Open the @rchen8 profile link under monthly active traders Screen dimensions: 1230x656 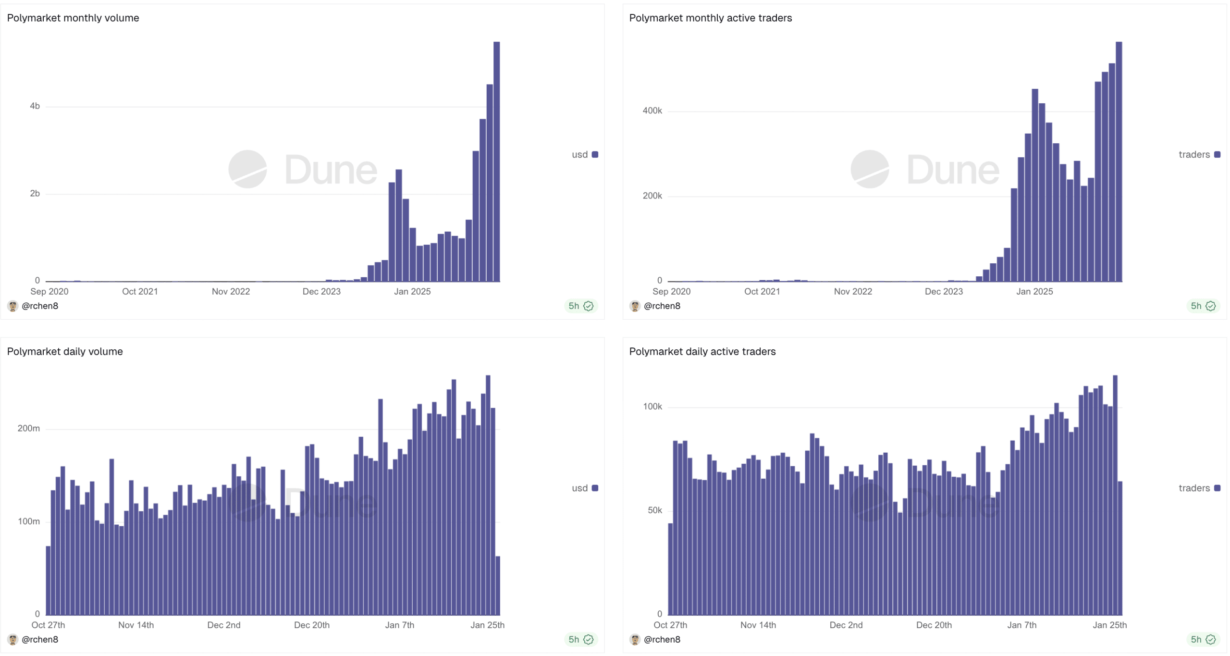(x=662, y=306)
